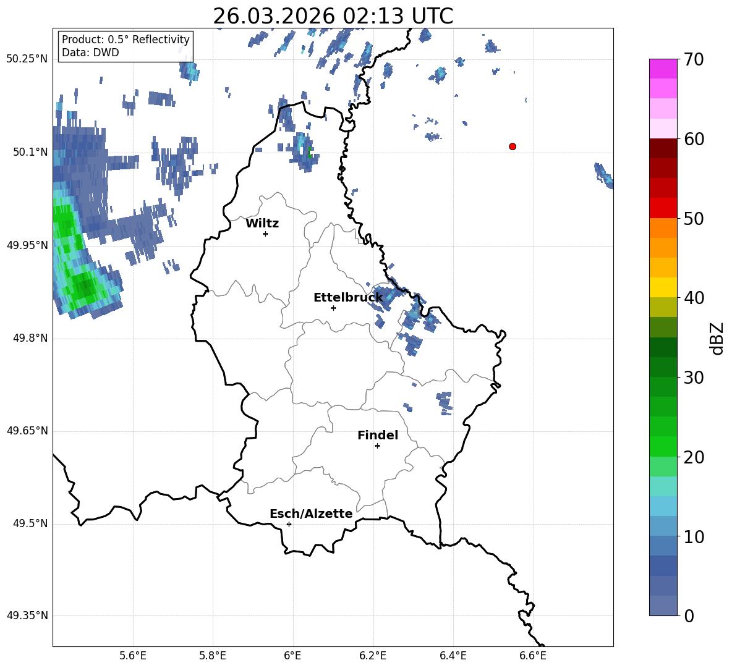Click the magenta top colorbar segment
This screenshot has height=668, width=732.
(x=663, y=69)
